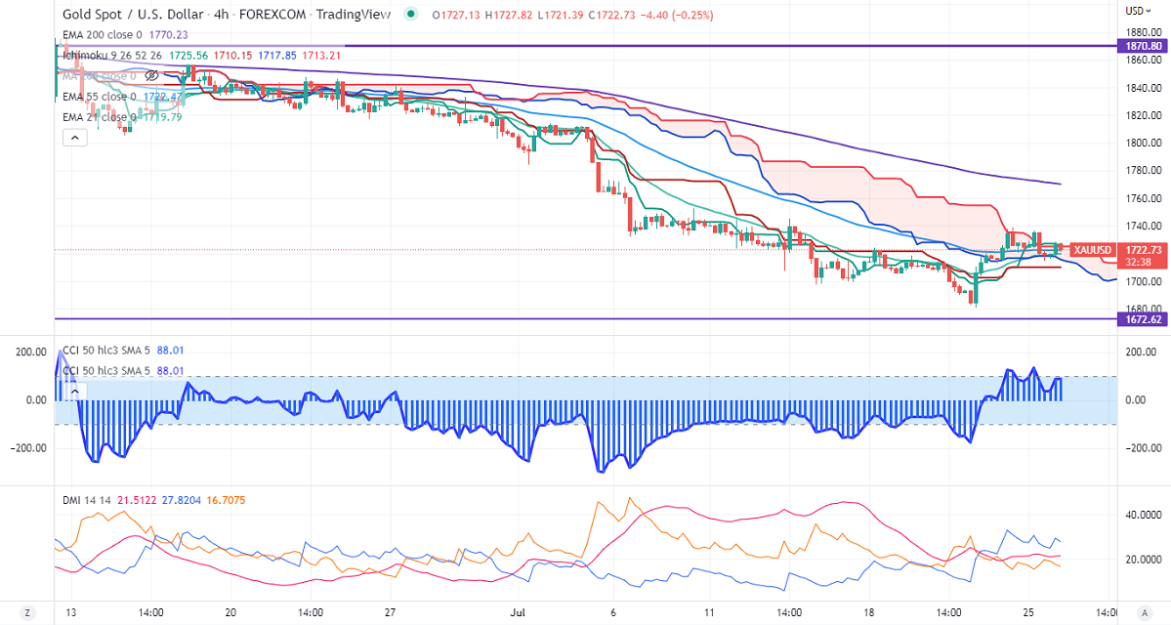Select the DMI 14 14 legend
Image resolution: width=1171 pixels, height=625 pixels.
(x=87, y=500)
